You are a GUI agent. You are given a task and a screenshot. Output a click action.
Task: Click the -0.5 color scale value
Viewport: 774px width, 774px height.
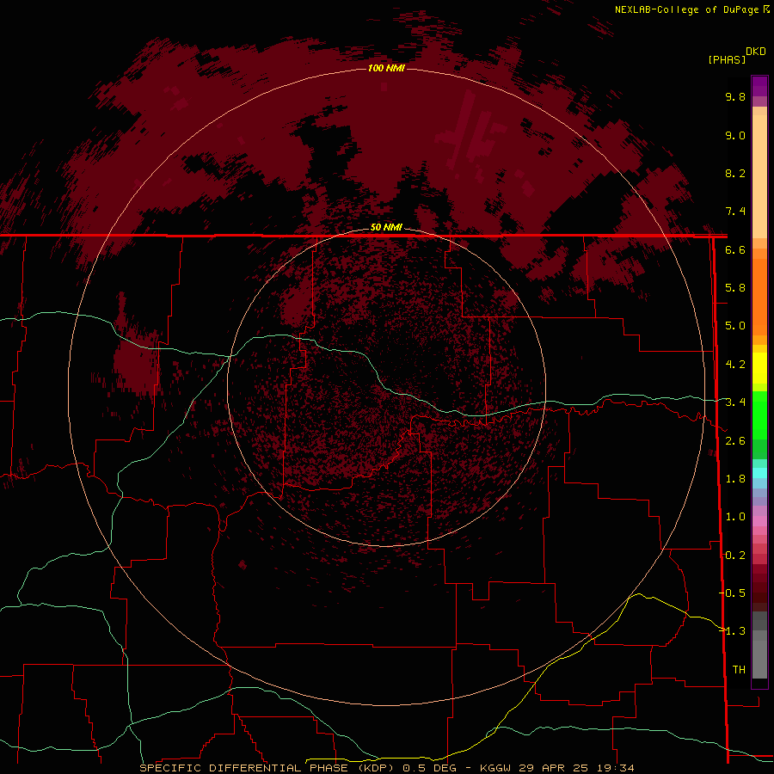(x=732, y=593)
